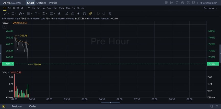This screenshot has width=221, height=109.
Task: Expand text note tool options arrow
Action: 54,14
